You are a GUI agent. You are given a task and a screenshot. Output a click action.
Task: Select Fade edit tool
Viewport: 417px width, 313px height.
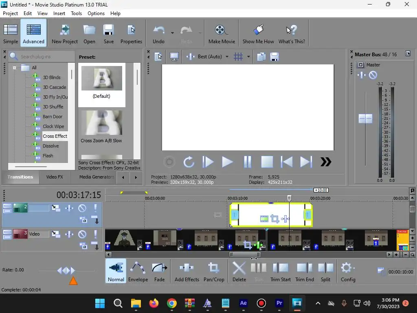(x=159, y=272)
